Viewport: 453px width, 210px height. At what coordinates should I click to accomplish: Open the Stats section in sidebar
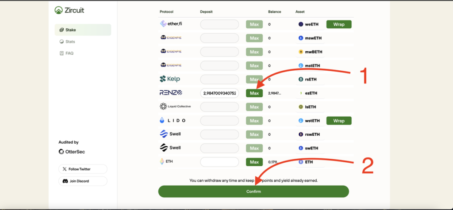pos(67,42)
